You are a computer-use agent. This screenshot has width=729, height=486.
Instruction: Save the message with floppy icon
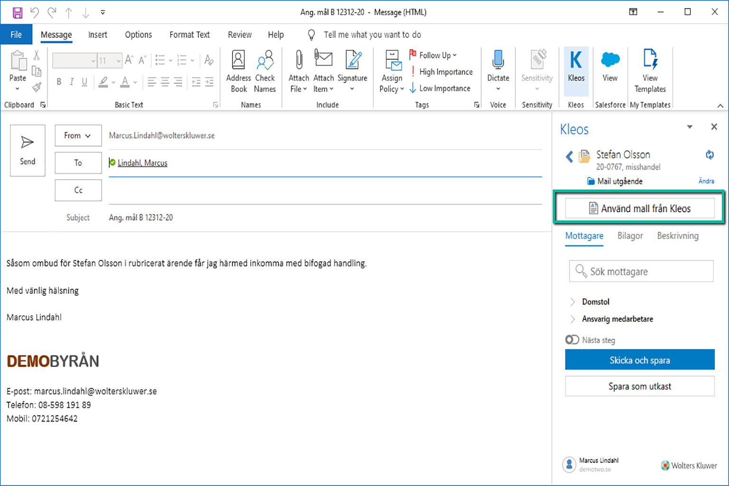18,12
